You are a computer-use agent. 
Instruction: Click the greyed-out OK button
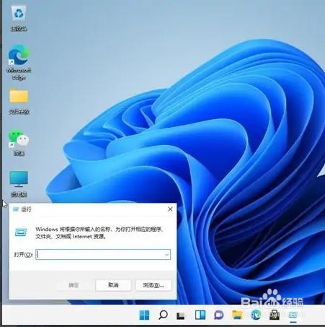(74, 285)
